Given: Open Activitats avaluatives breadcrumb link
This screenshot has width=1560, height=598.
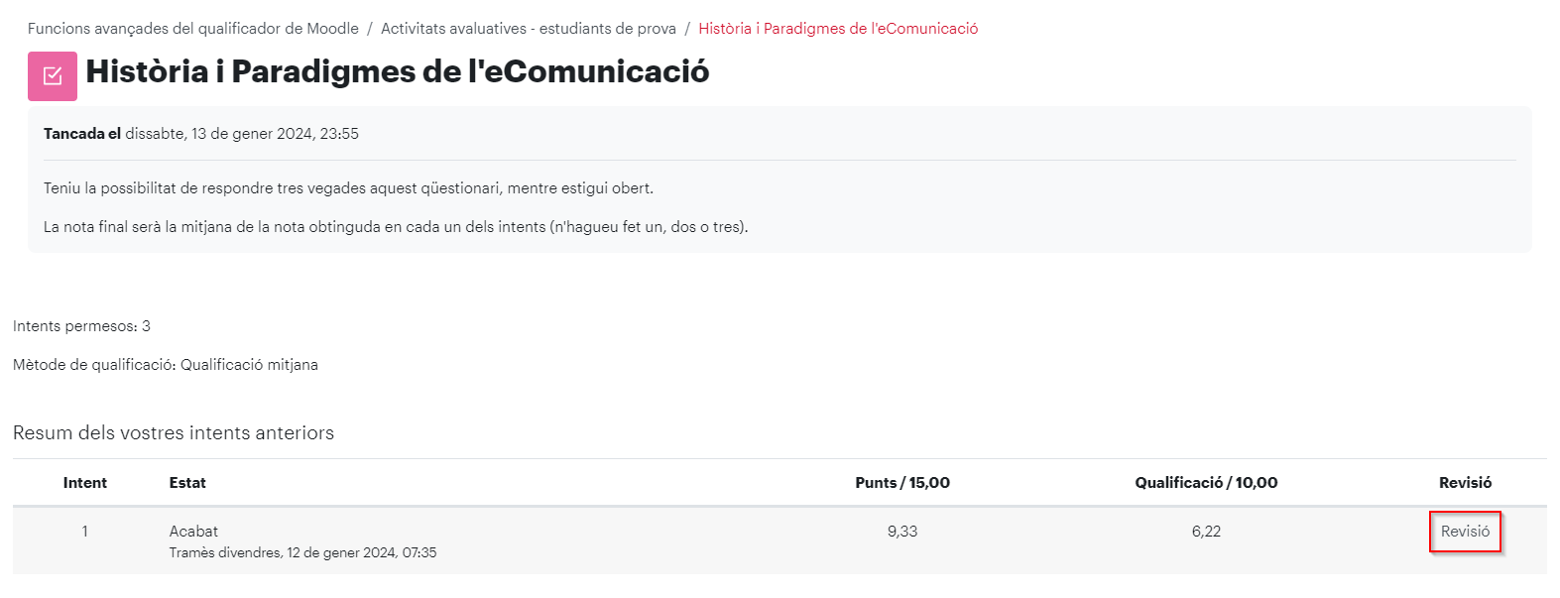Looking at the screenshot, I should click(x=529, y=29).
